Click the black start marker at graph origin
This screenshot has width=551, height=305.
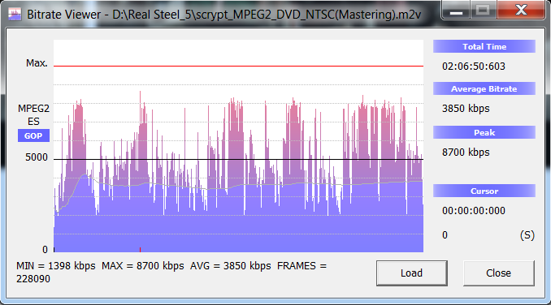coord(54,250)
